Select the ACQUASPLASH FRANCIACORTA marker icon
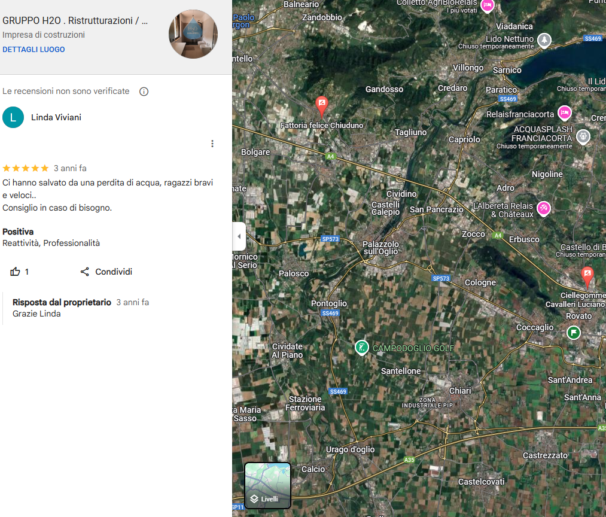Screen dimensions: 606x517 tap(583, 136)
